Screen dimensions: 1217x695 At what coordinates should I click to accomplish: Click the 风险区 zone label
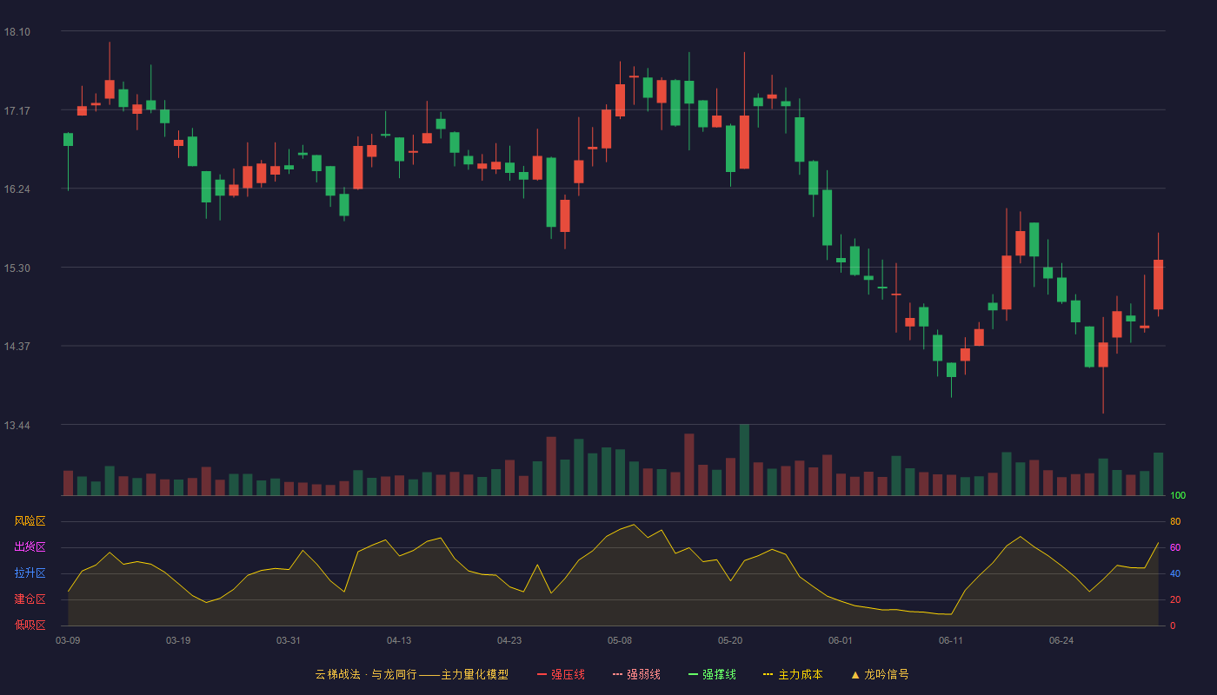(30, 521)
